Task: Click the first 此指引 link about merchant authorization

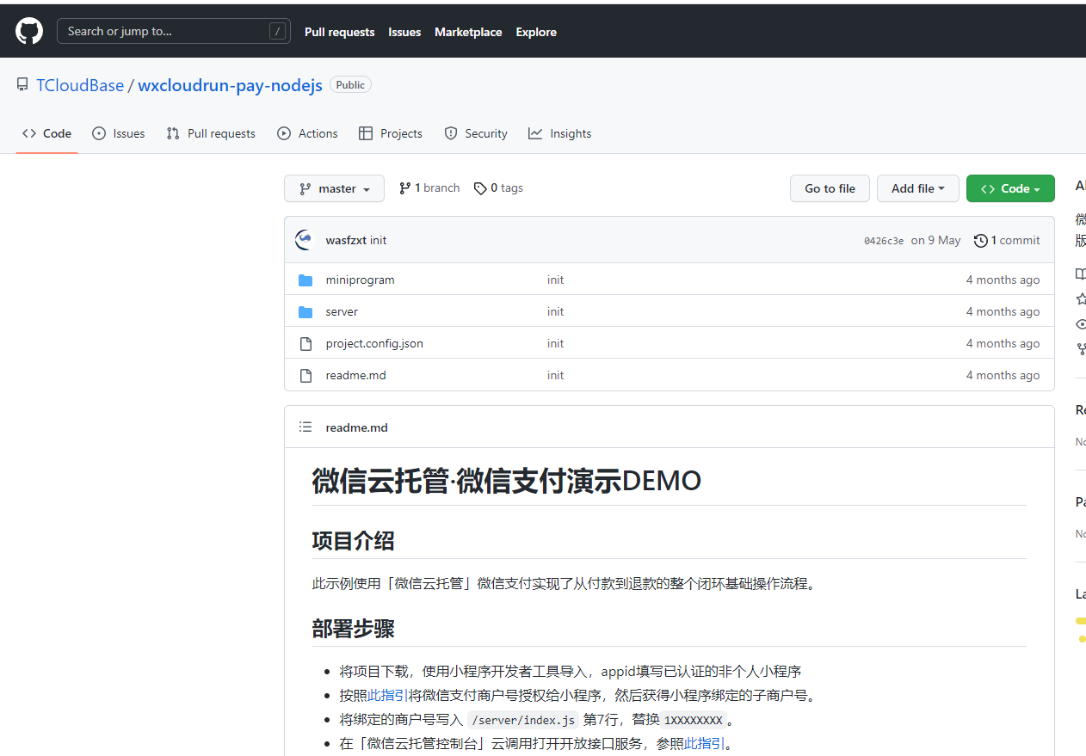Action: 388,695
